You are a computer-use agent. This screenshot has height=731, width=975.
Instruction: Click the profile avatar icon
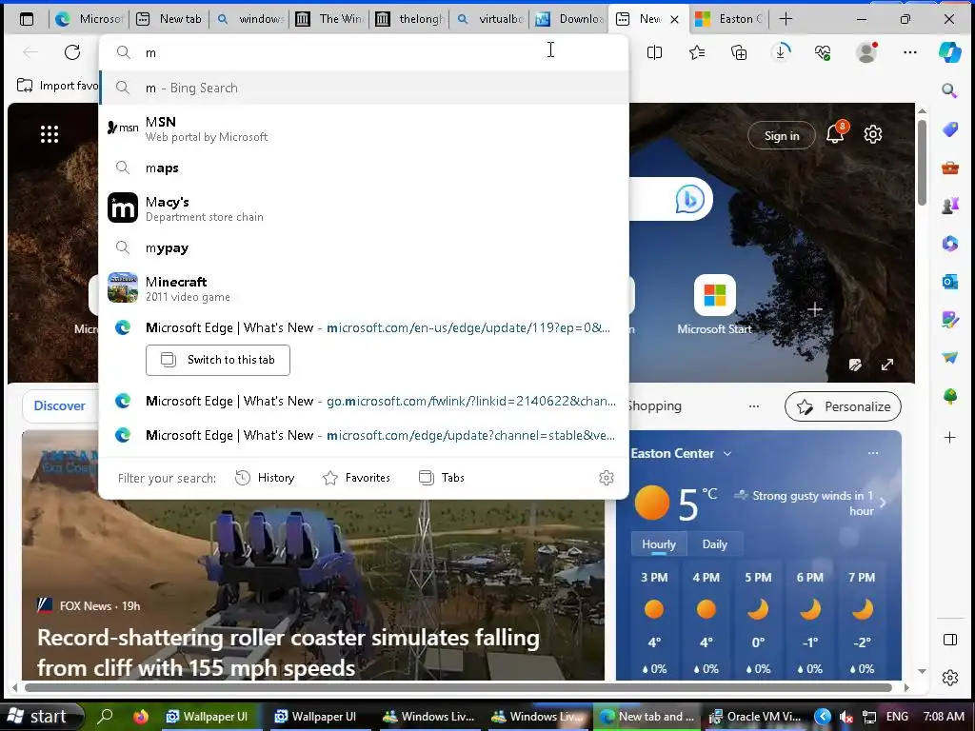point(866,52)
